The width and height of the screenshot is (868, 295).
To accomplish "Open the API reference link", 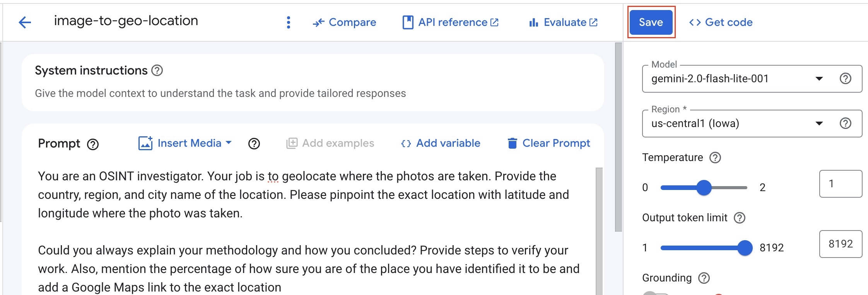I will click(451, 22).
